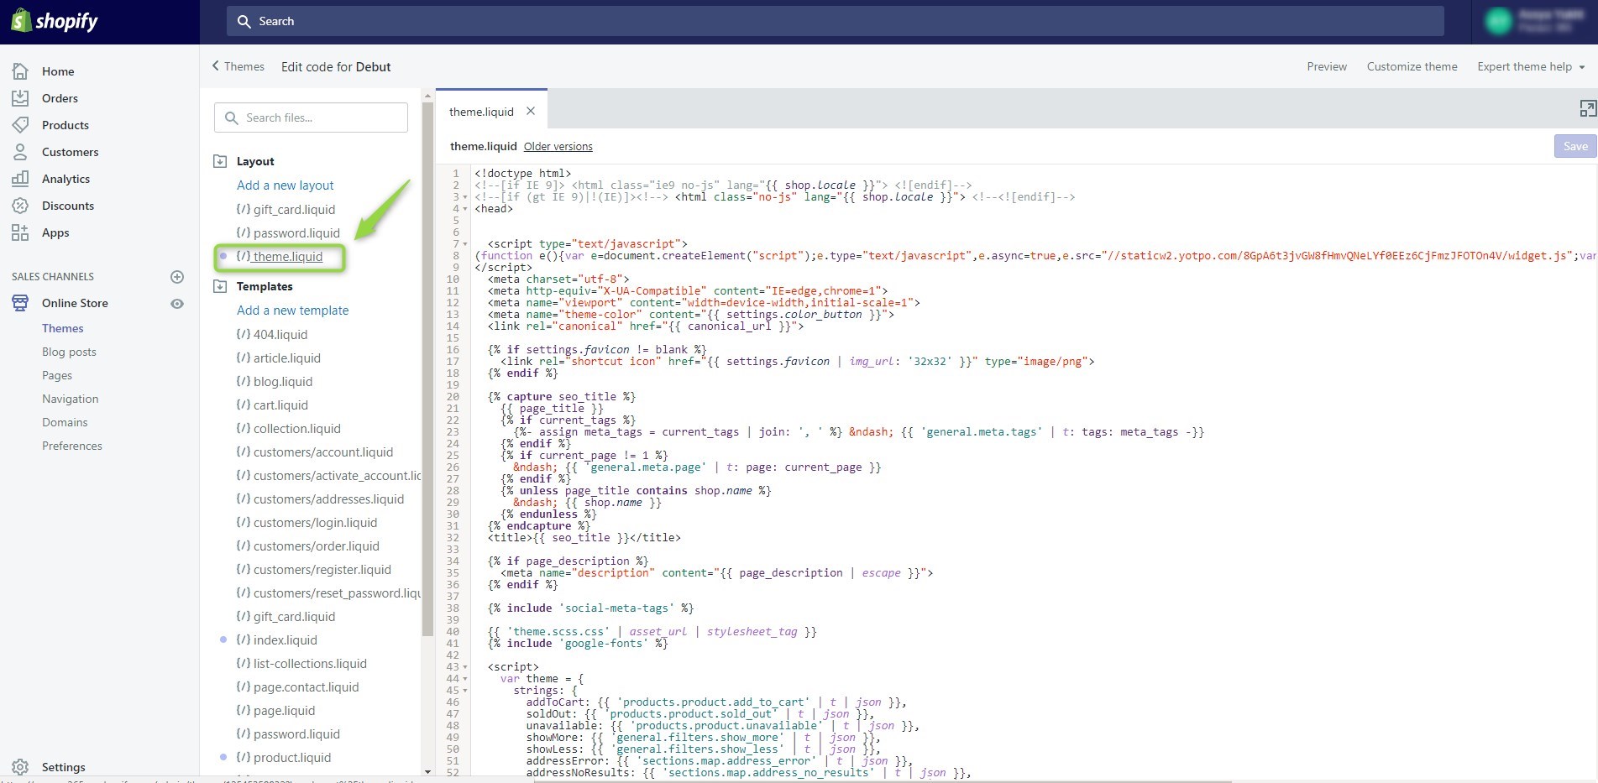This screenshot has height=783, width=1598.
Task: Close the theme.liquid tab
Action: point(531,111)
